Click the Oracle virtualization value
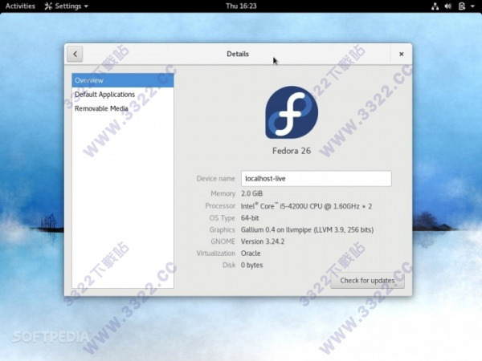Image resolution: width=482 pixels, height=361 pixels. [x=251, y=254]
